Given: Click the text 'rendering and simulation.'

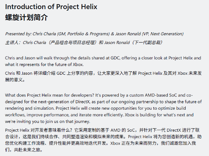Looking at the screenshot, I should [x=30, y=108].
